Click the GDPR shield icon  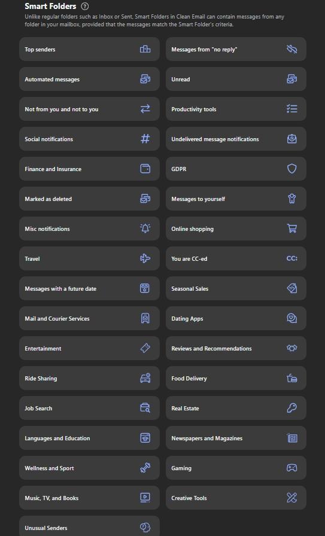pyautogui.click(x=292, y=169)
